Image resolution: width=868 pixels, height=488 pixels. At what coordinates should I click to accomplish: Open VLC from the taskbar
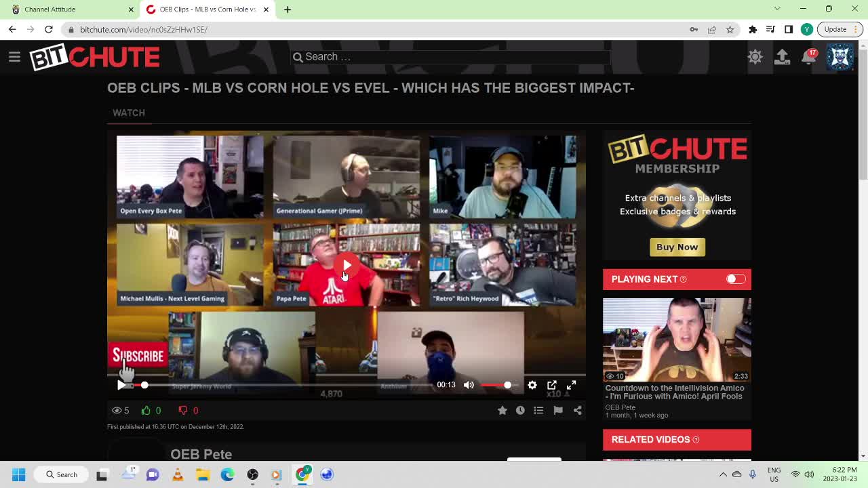click(178, 474)
